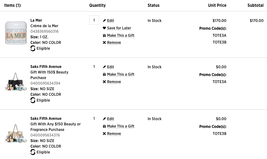Open the La Mer cream jar thumbnail

[16, 33]
